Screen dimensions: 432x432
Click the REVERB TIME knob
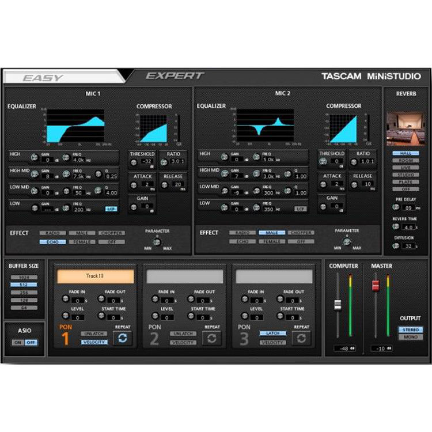point(396,226)
